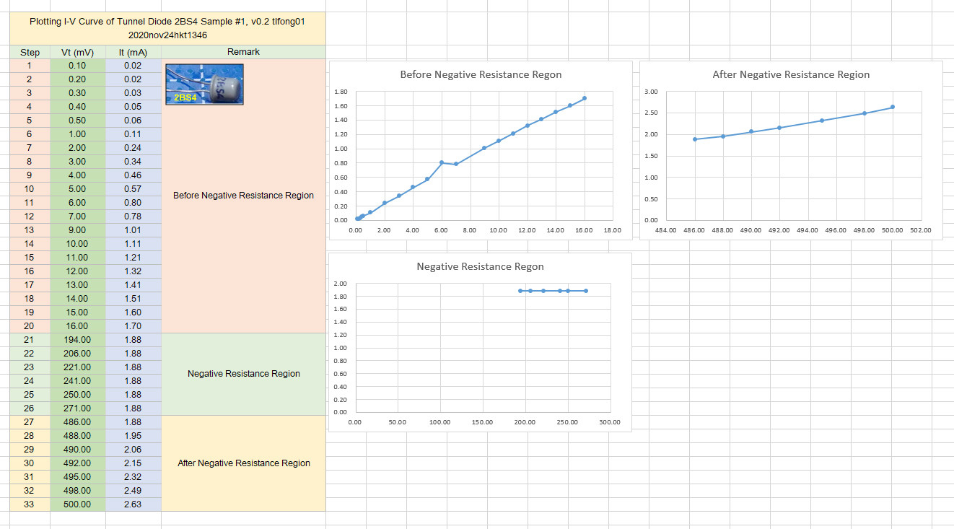
Task: Click the 2BS4 diode photo thumbnail
Action: pyautogui.click(x=204, y=84)
